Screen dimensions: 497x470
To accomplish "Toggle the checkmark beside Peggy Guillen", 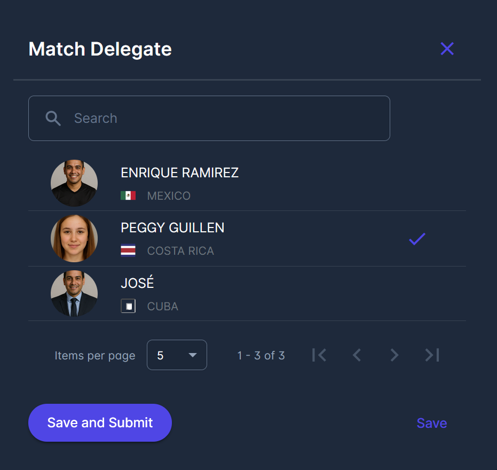I will pyautogui.click(x=417, y=239).
